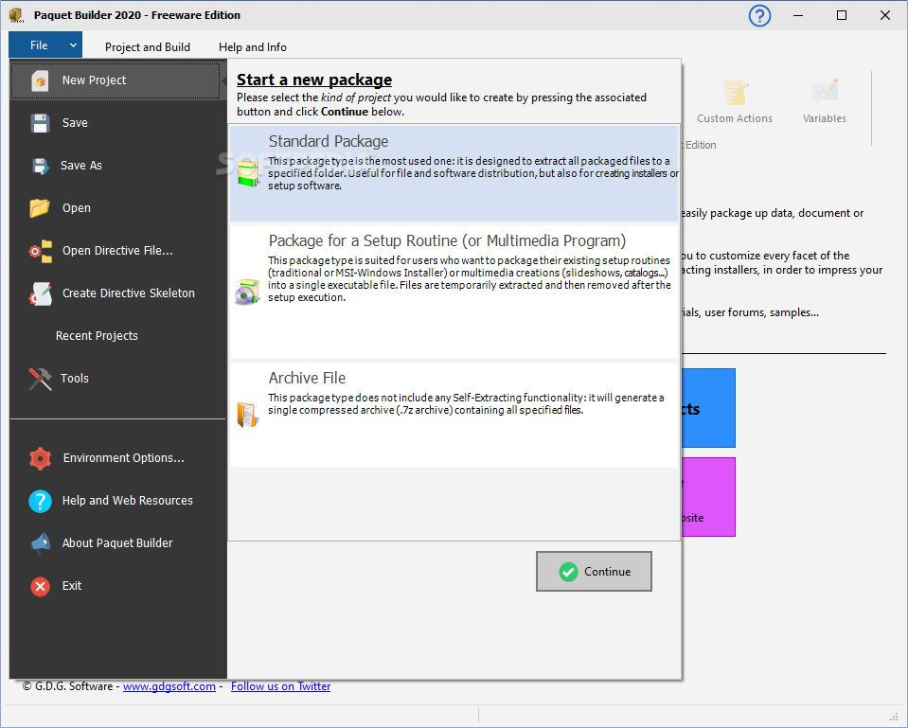This screenshot has height=728, width=908.
Task: Open Environment Options... entry
Action: pos(118,458)
